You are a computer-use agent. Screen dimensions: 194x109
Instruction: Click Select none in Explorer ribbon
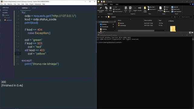tap(176, 9)
